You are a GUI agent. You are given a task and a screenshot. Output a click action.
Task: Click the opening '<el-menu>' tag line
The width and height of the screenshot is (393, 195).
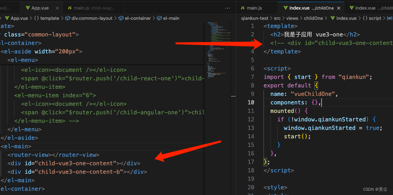pyautogui.click(x=23, y=60)
